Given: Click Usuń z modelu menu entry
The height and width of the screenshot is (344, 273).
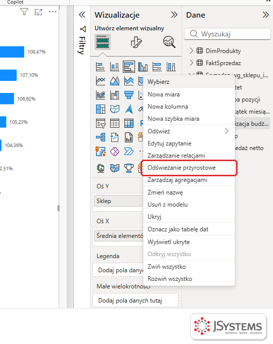Looking at the screenshot, I should 189,205.
